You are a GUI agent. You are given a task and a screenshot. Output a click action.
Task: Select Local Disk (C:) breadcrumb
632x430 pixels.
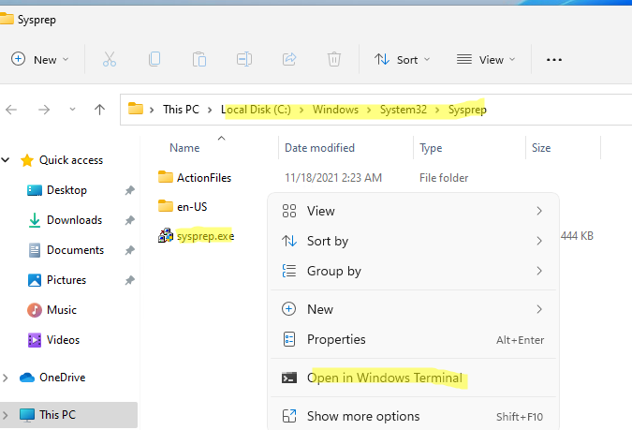point(256,110)
